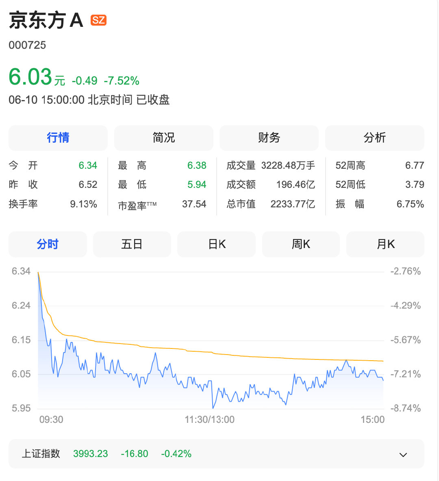Screen dimensions: 439x481
Task: Click the 52周高 value 6.77
Action: [415, 165]
